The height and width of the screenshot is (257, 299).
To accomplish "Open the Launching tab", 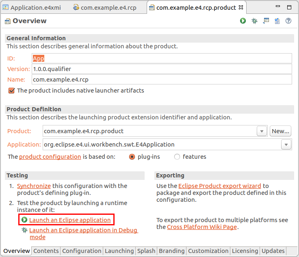I will point(119,251).
